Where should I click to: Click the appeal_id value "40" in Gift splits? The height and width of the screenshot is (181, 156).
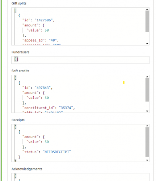coord(53,40)
